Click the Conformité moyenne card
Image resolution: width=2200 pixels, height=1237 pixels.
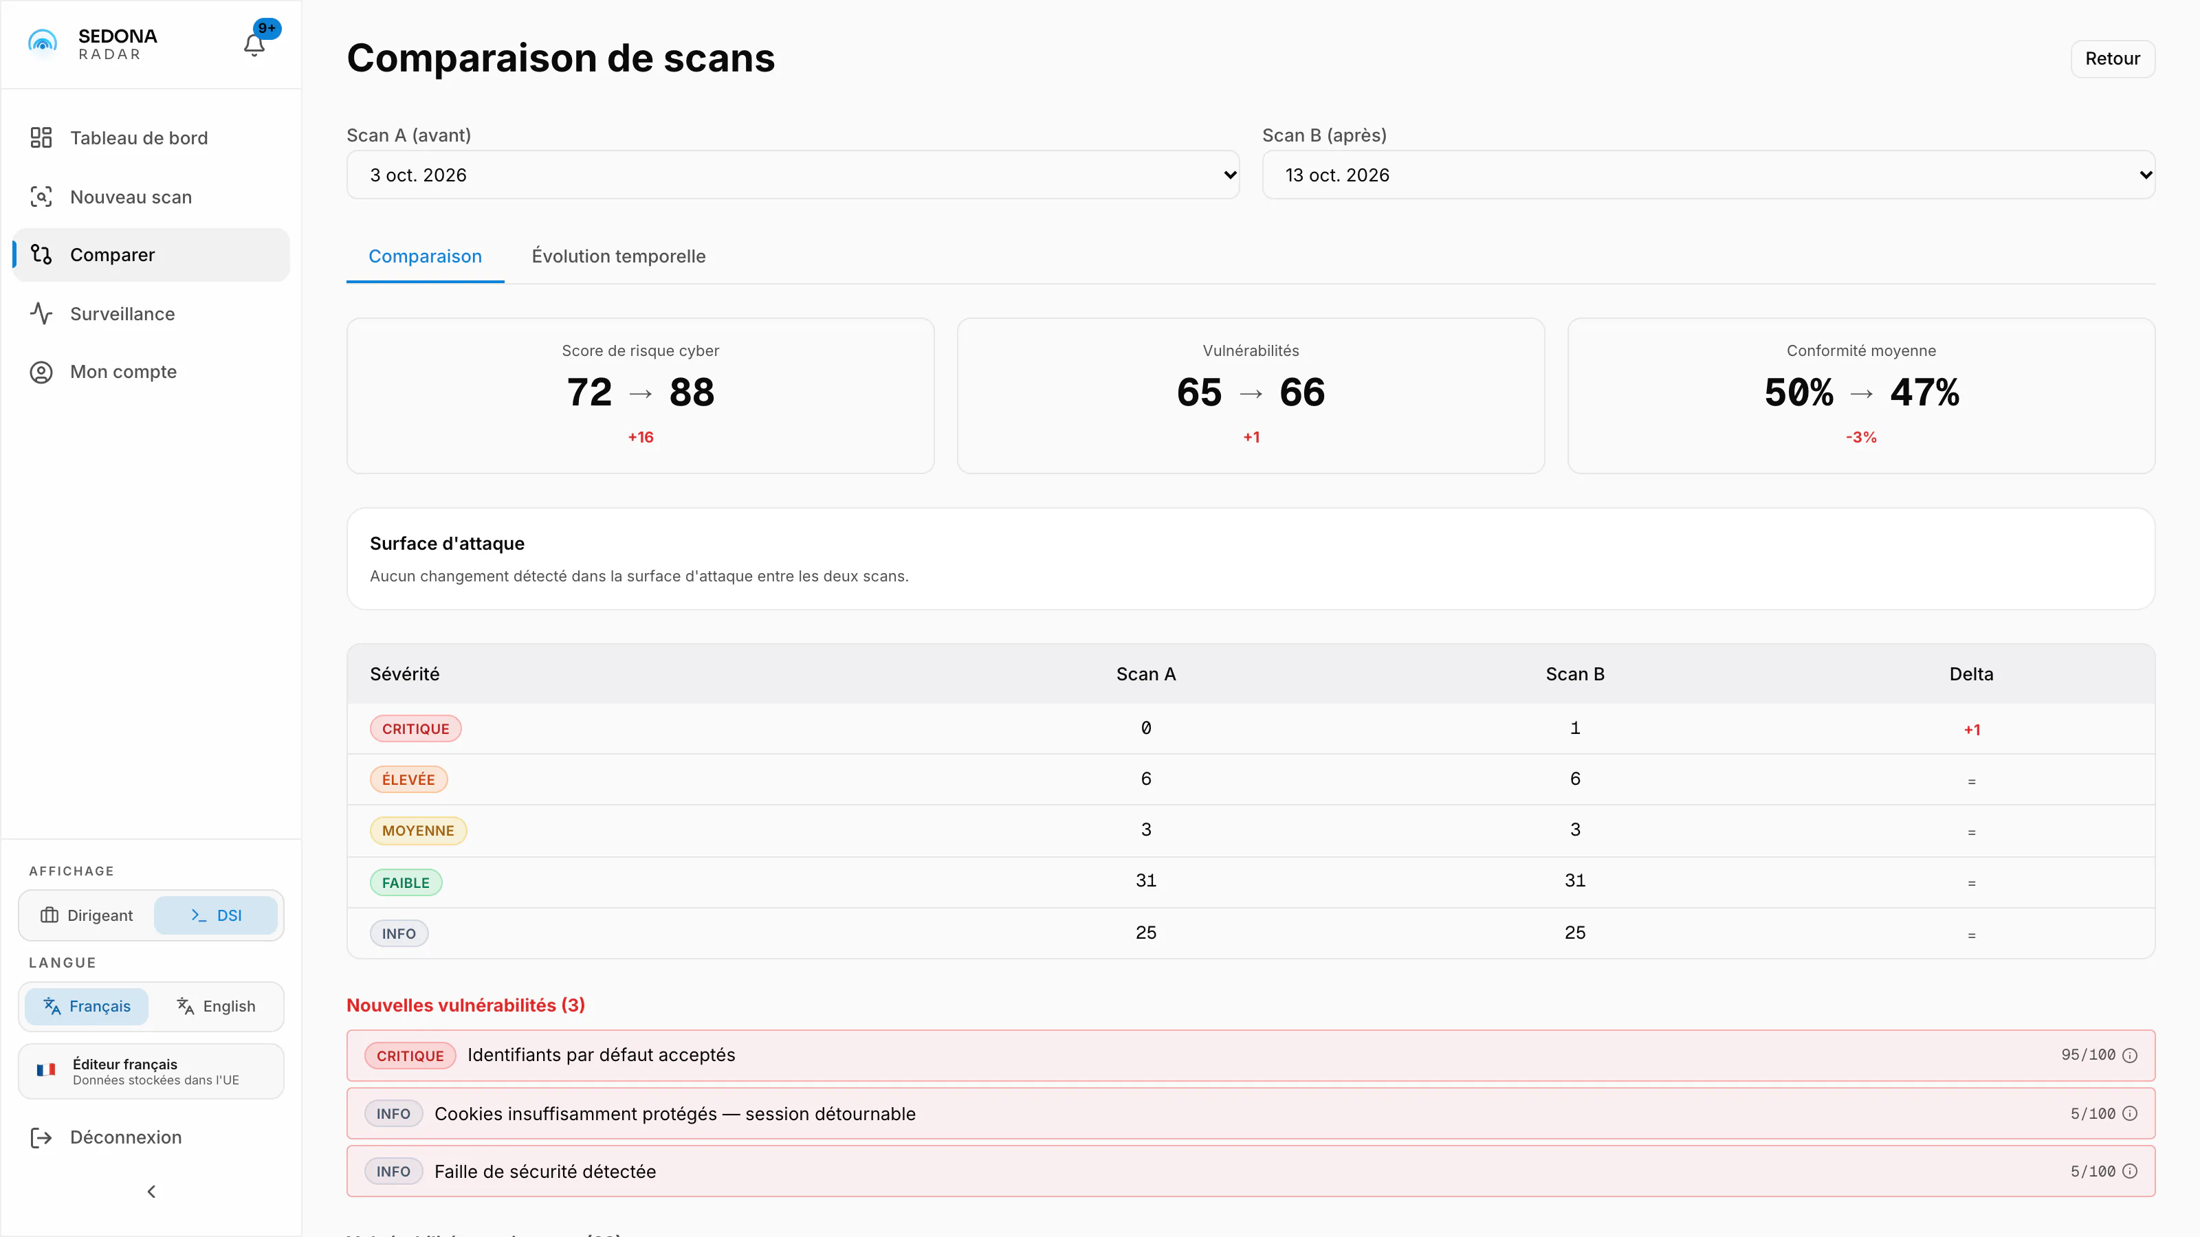tap(1861, 396)
